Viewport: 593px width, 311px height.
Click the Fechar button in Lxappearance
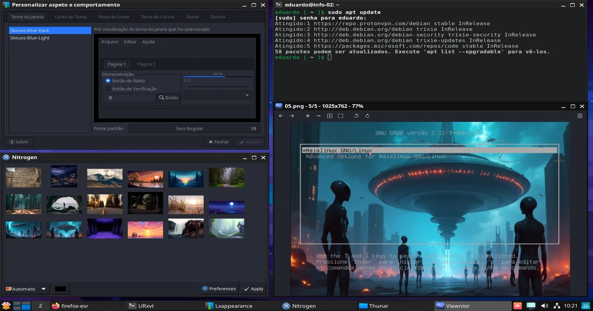pos(218,142)
